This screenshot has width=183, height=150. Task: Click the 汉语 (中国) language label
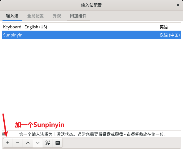click(170, 35)
